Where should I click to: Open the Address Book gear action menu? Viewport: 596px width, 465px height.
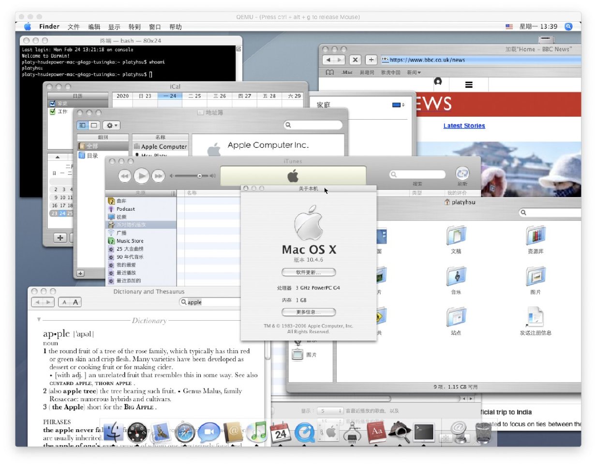tap(112, 125)
